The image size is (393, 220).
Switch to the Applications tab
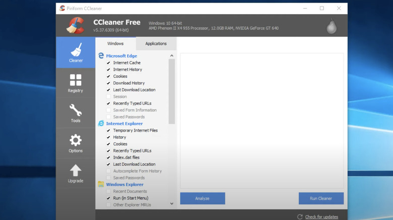click(156, 44)
